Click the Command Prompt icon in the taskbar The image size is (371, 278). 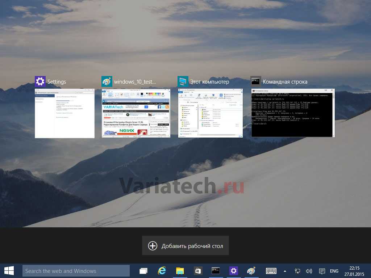[x=216, y=271]
